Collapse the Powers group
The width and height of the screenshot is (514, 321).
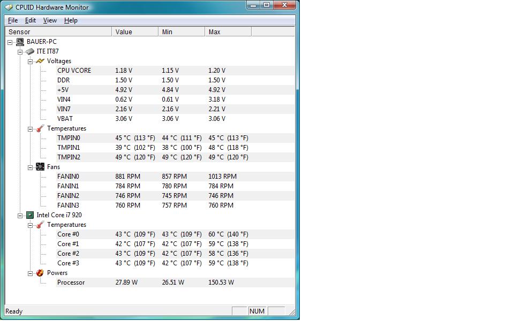click(30, 273)
